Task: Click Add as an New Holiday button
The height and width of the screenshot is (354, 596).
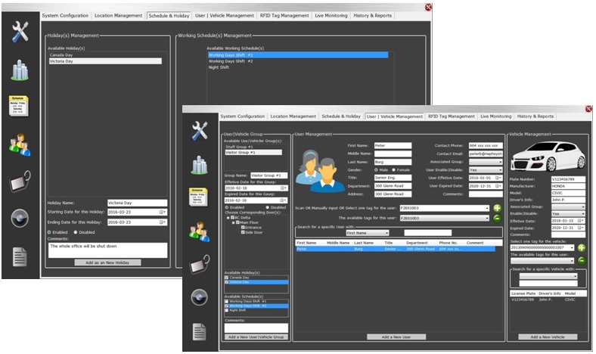Action: click(107, 262)
